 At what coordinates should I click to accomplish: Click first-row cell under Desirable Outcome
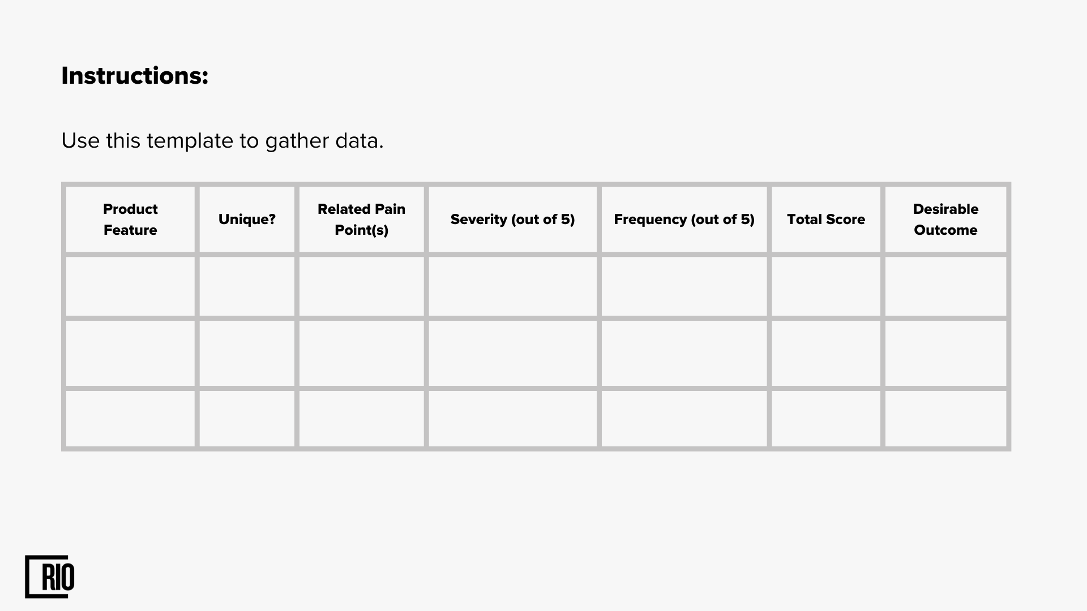(x=945, y=286)
